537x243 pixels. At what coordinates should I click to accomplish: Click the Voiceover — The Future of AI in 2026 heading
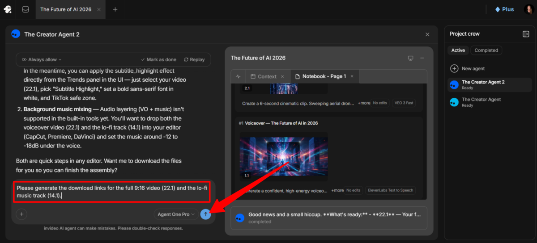[x=281, y=123]
